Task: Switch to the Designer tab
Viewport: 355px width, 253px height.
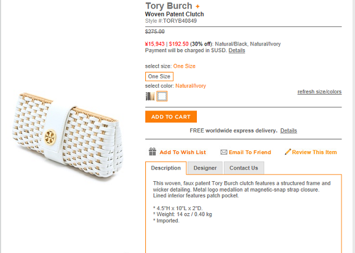Action: point(205,168)
